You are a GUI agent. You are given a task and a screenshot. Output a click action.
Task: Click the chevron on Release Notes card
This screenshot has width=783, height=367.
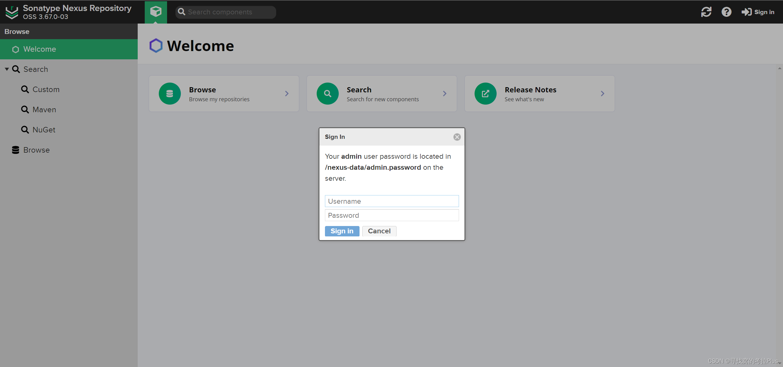(x=602, y=94)
